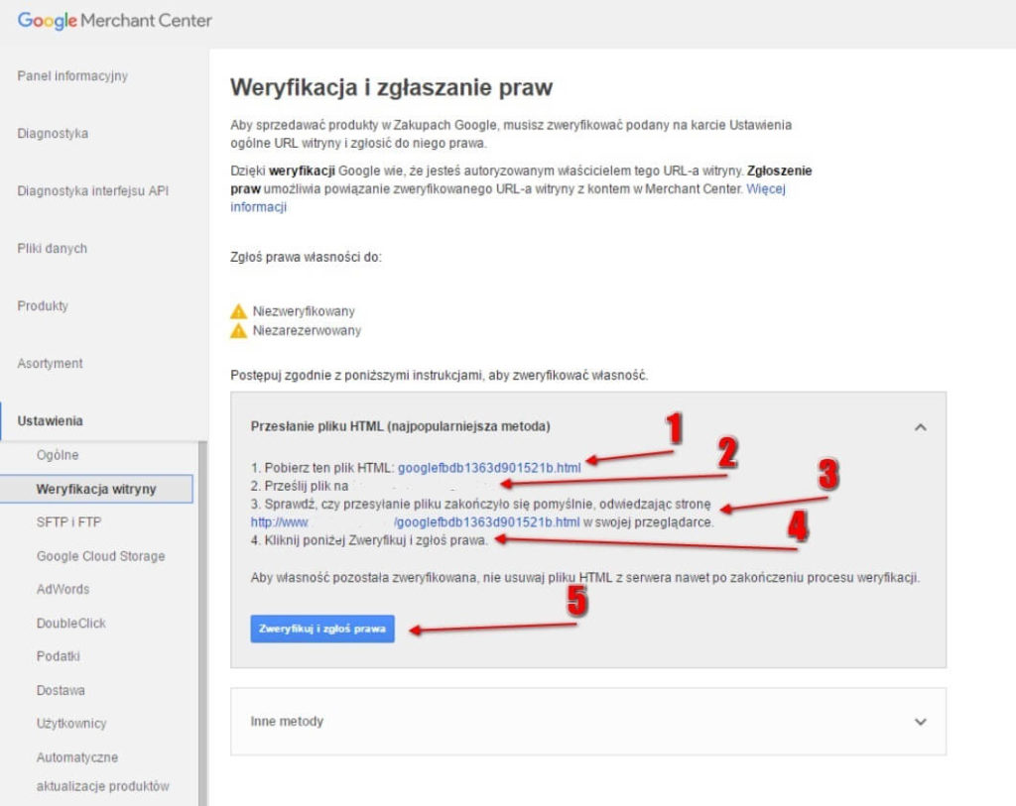Select Weryfikacja witryny submenu item
1016x806 pixels.
click(x=96, y=489)
